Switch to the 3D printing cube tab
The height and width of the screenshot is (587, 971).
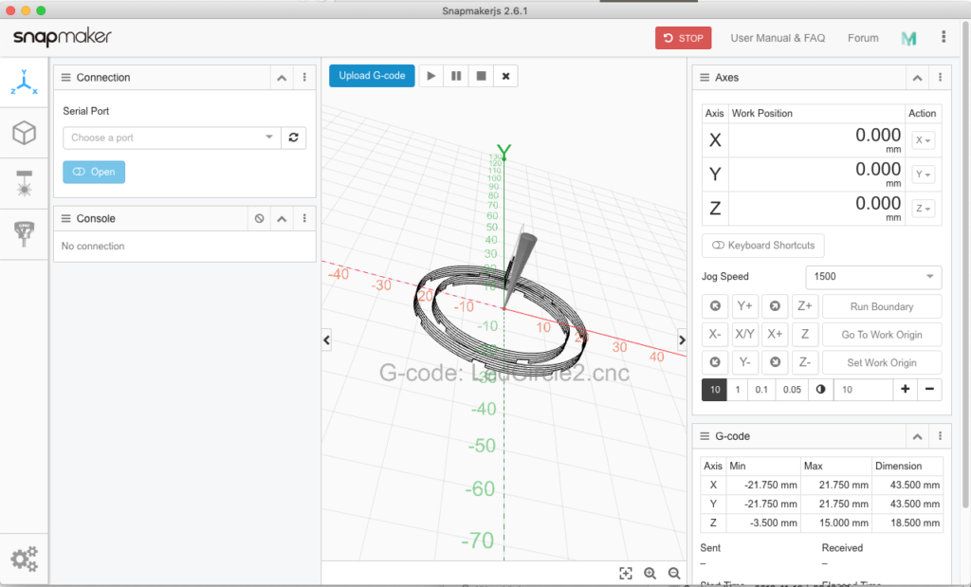pos(24,133)
